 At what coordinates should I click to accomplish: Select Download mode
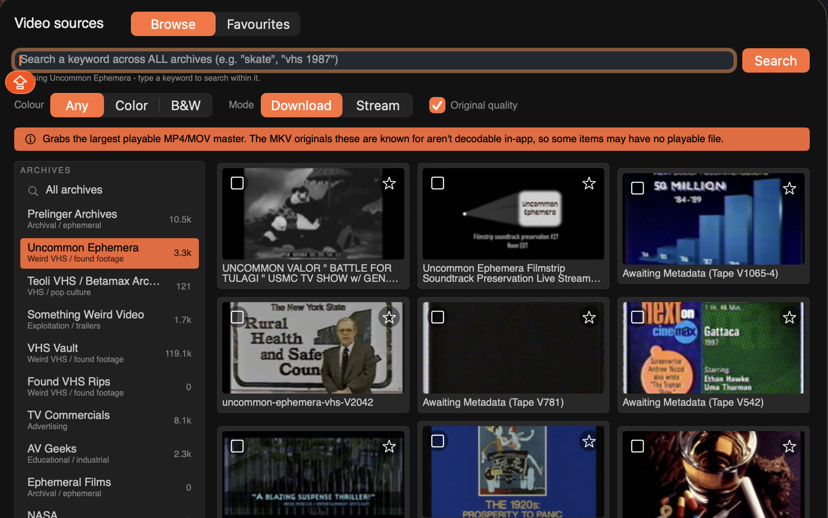[301, 105]
